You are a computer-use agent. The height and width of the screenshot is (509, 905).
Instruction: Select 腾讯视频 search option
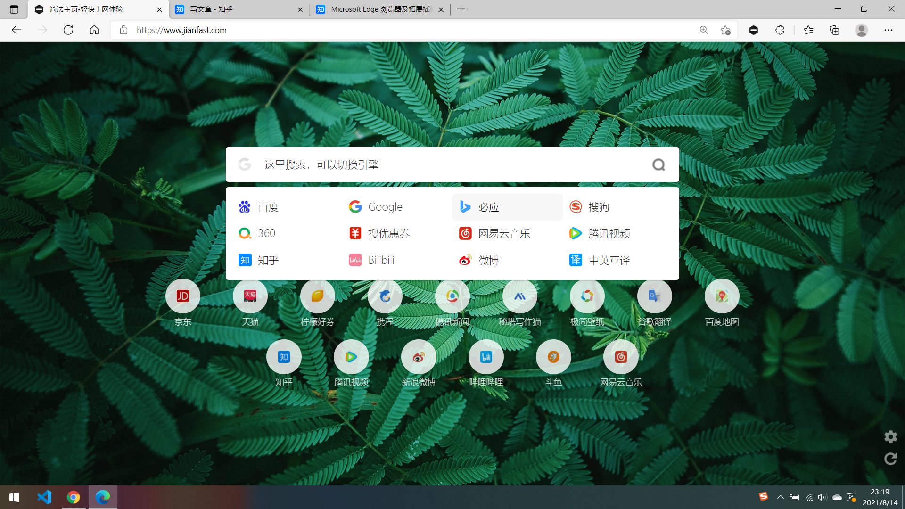click(x=617, y=233)
